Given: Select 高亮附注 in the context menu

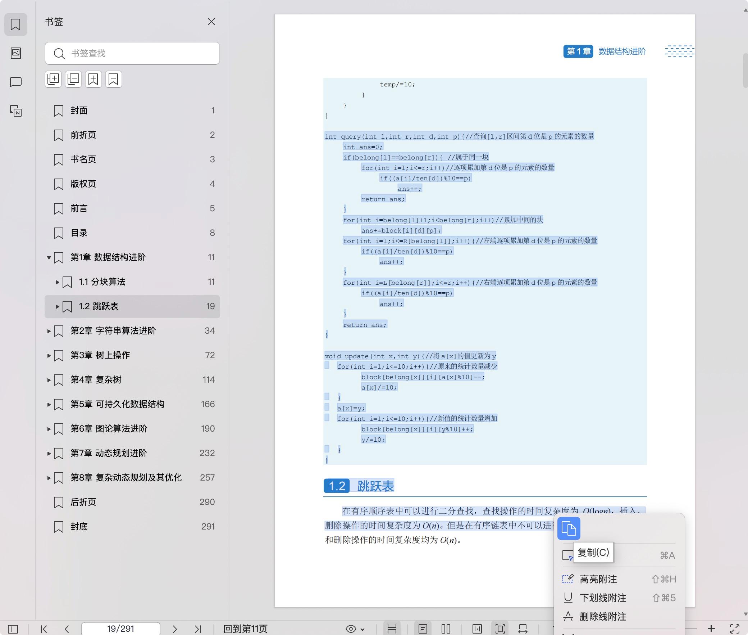Looking at the screenshot, I should pyautogui.click(x=598, y=579).
